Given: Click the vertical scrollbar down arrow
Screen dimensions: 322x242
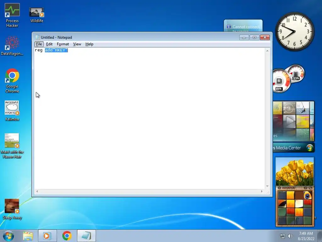Looking at the screenshot, I should [267, 186].
